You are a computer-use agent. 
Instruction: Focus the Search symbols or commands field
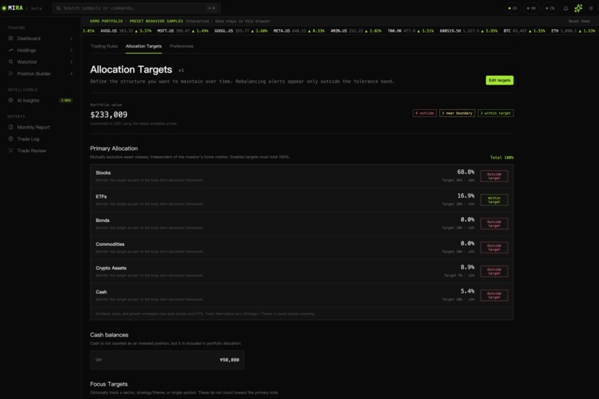137,8
